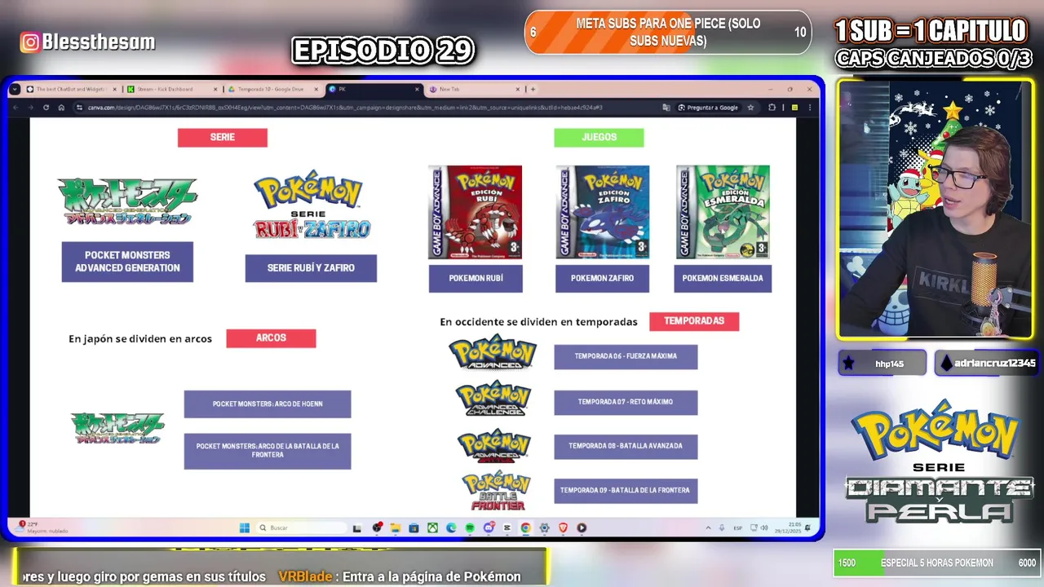This screenshot has height=587, width=1044.
Task: Open the browser extensions menu
Action: pos(772,107)
